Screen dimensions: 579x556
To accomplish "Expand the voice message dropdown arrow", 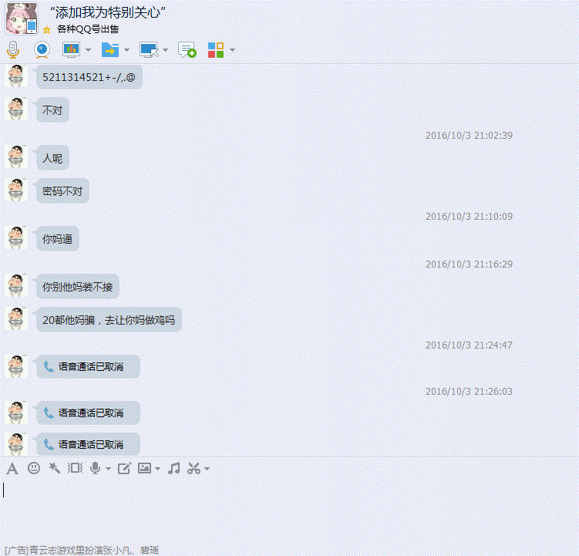I will click(x=108, y=469).
